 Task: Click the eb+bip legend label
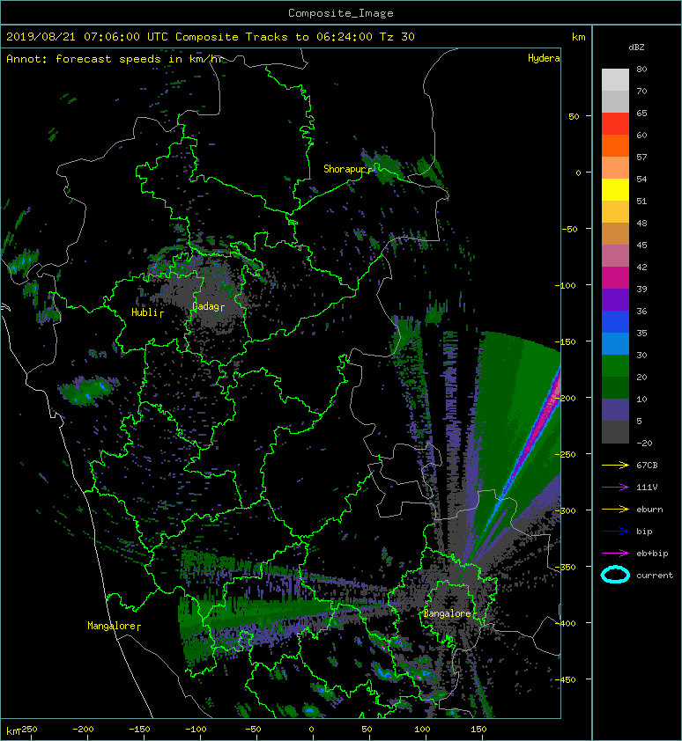click(652, 554)
